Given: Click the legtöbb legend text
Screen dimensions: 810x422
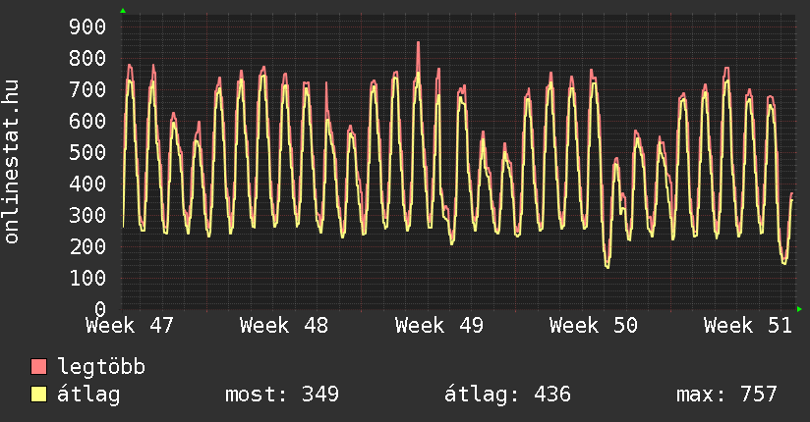Looking at the screenshot, I should pos(101,367).
